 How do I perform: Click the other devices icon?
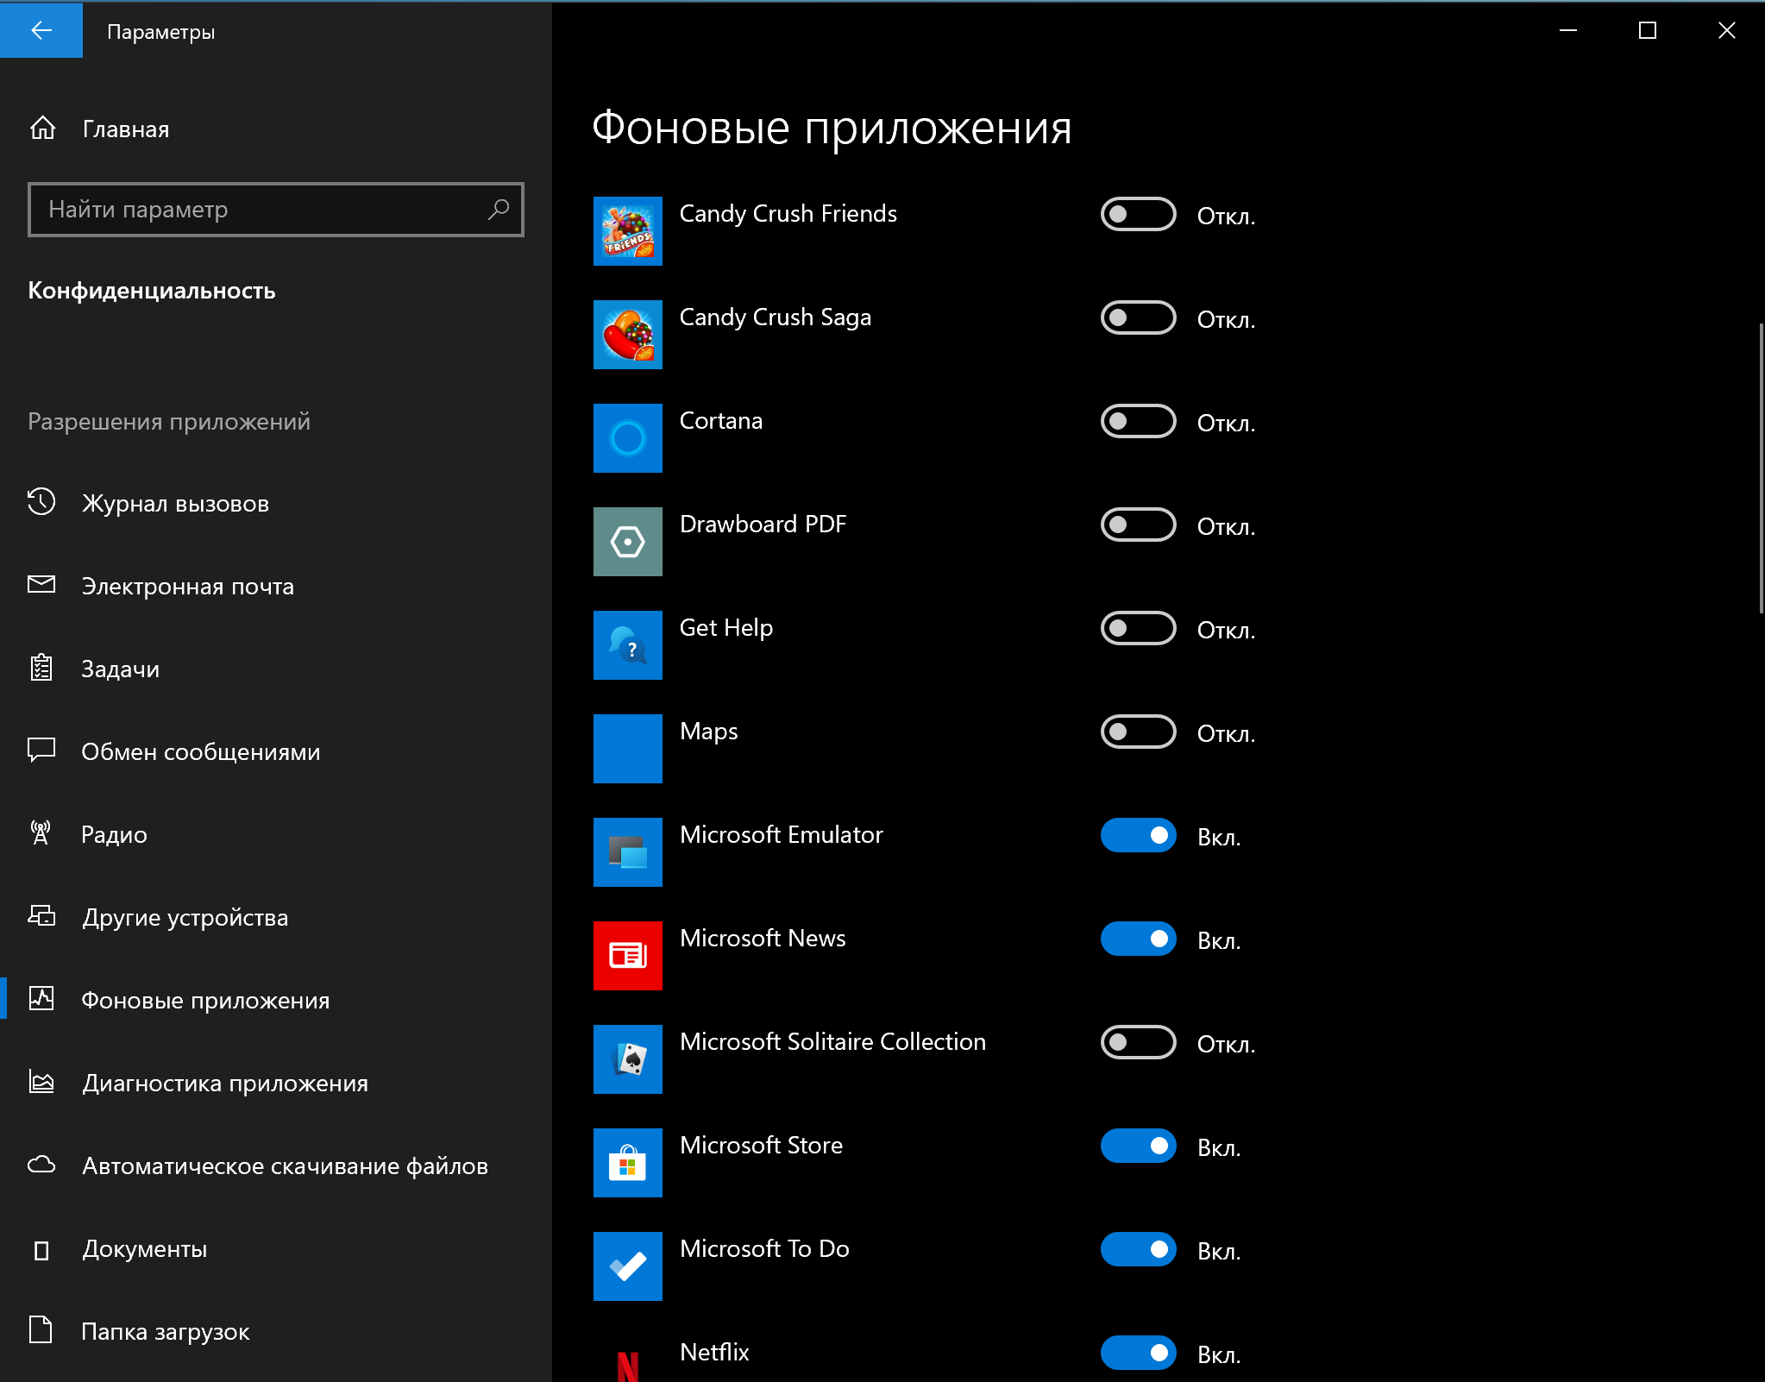tap(41, 915)
